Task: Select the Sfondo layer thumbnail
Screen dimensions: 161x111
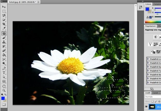Action: (152, 107)
